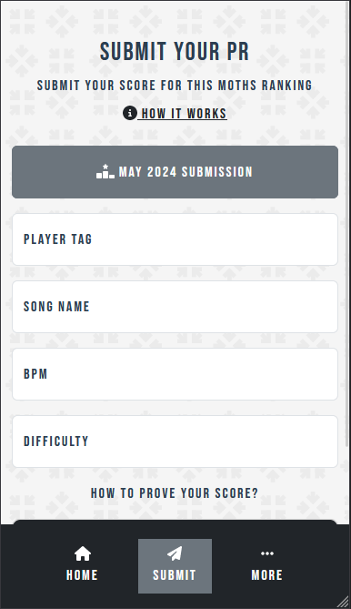Click the resize grip in the bottom corner
Image resolution: width=351 pixels, height=609 pixels.
coord(343,602)
